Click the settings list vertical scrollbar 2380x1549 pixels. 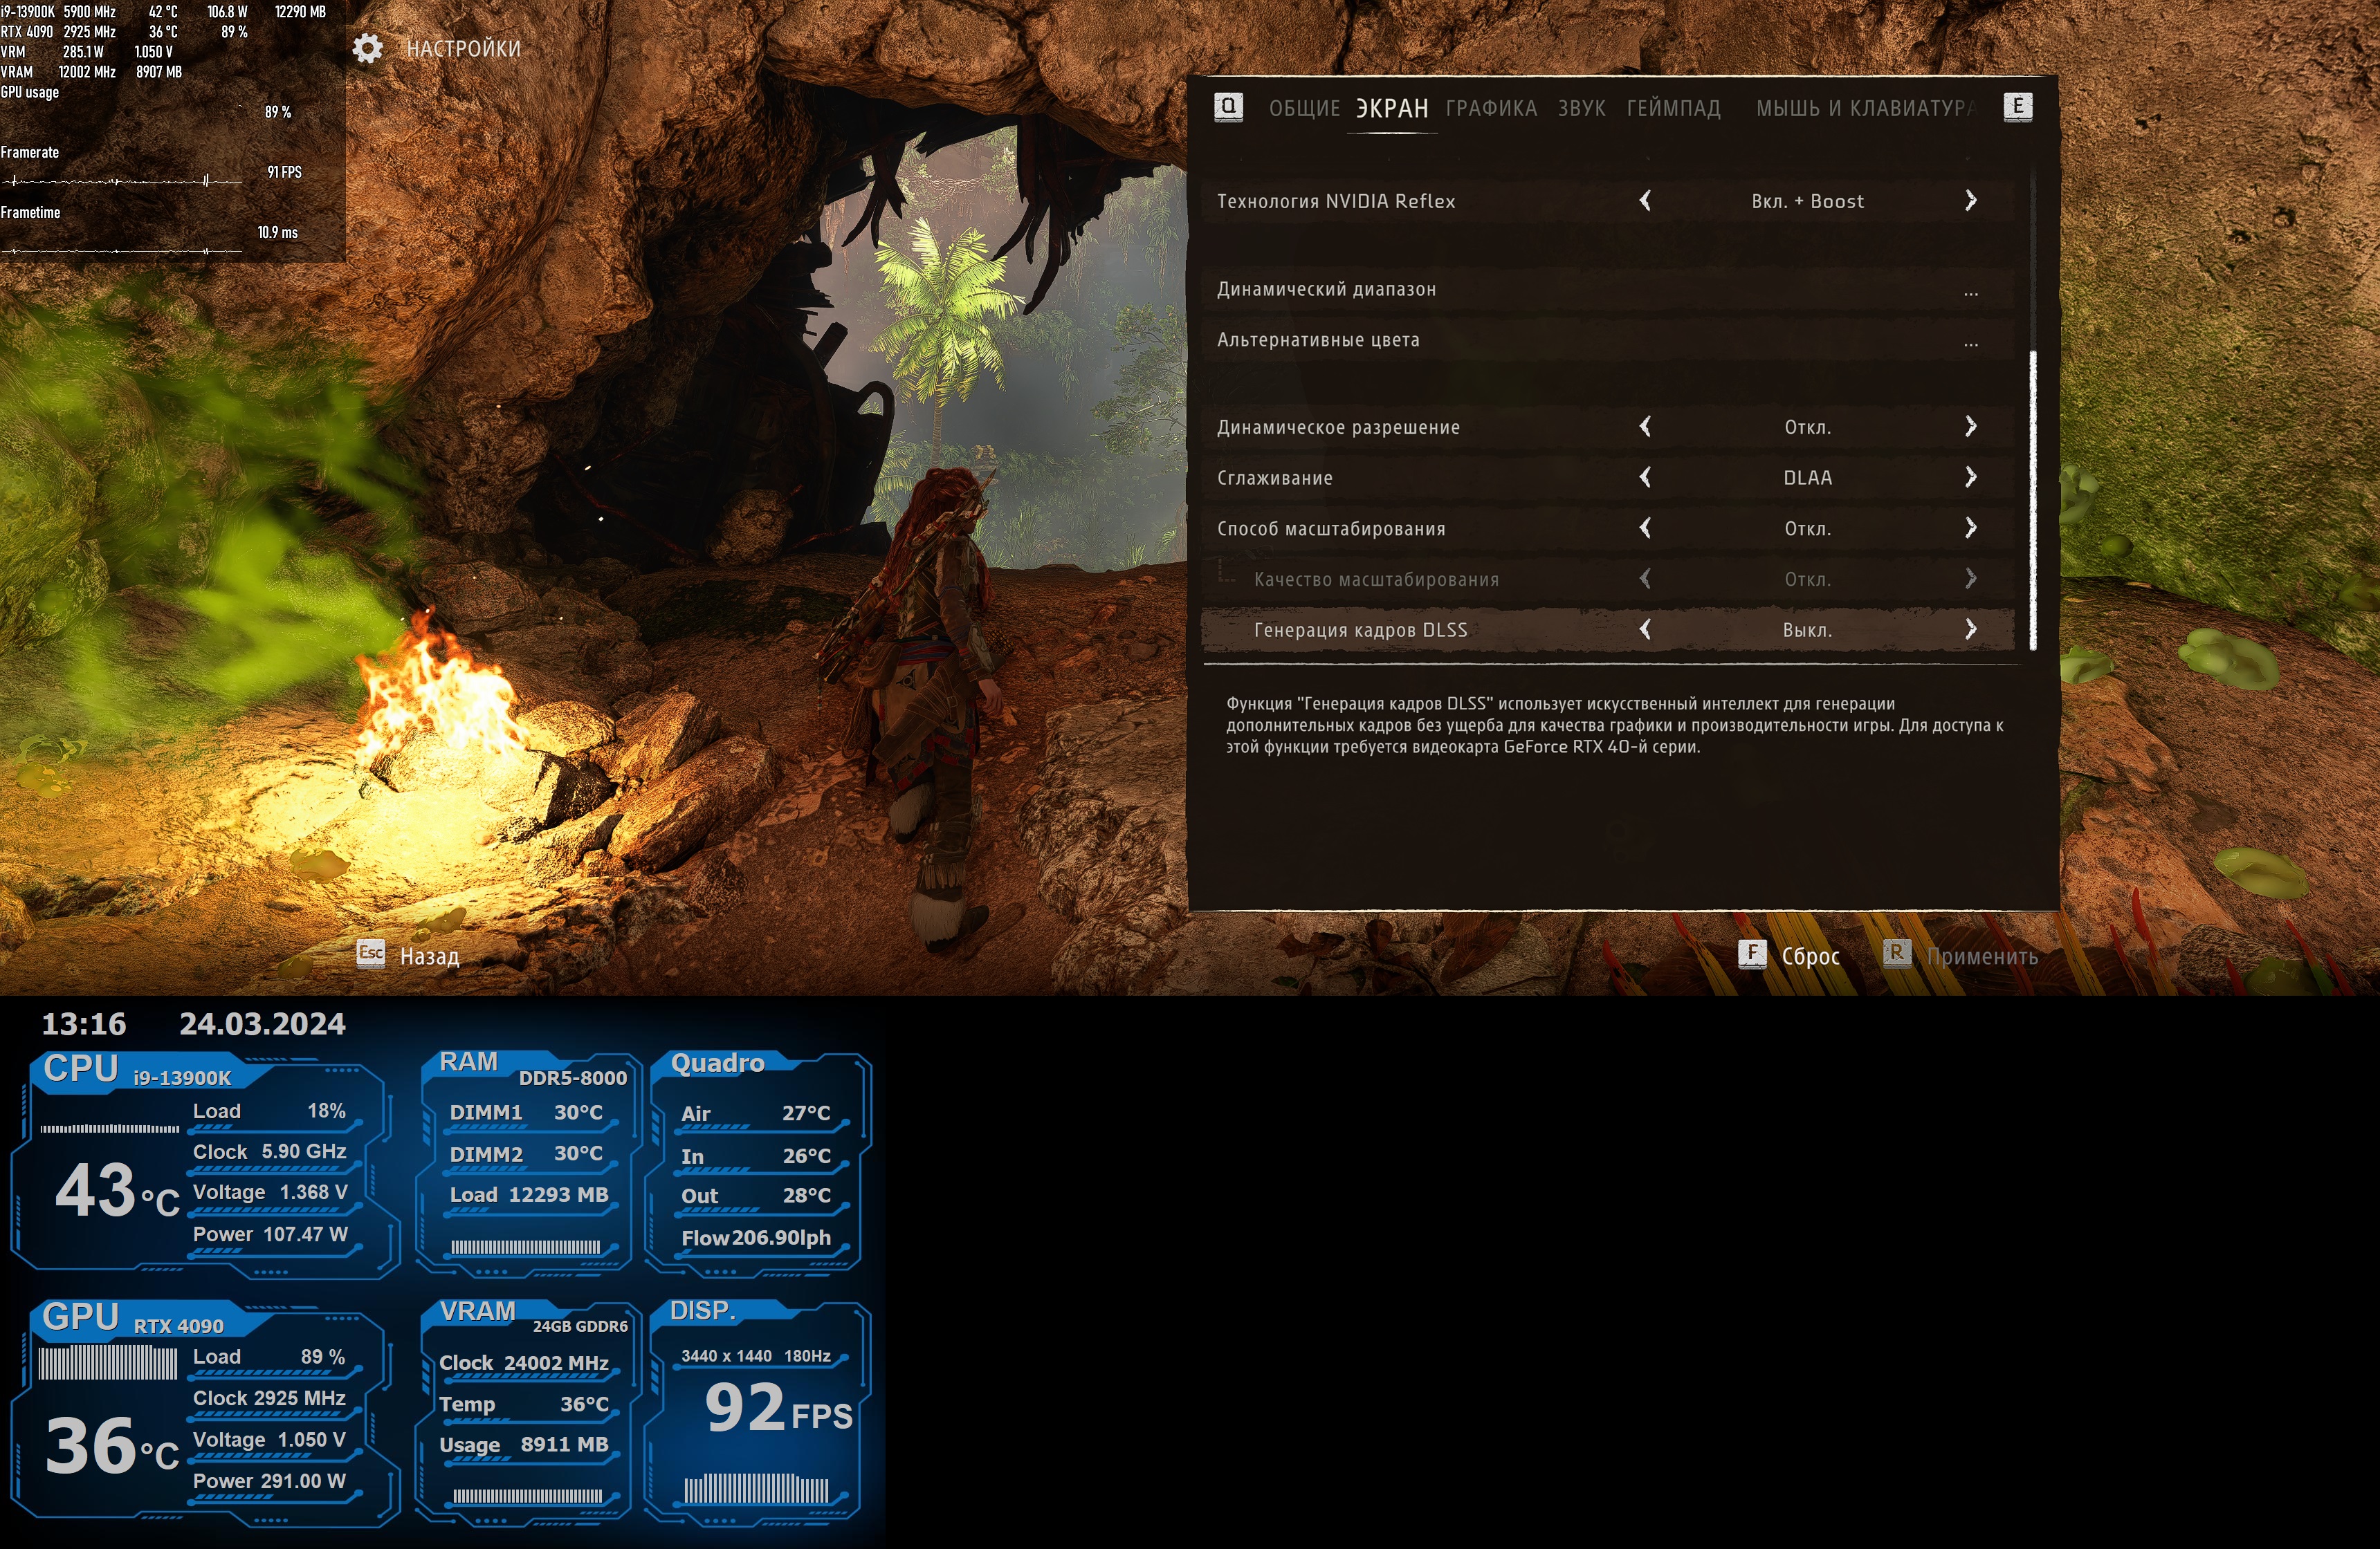pos(2033,500)
